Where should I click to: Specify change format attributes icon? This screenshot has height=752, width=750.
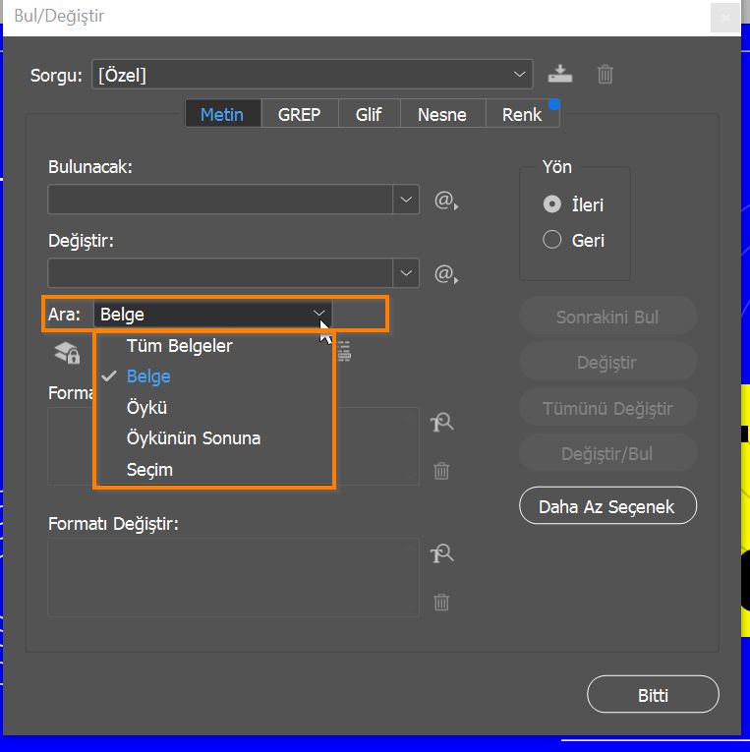(441, 554)
